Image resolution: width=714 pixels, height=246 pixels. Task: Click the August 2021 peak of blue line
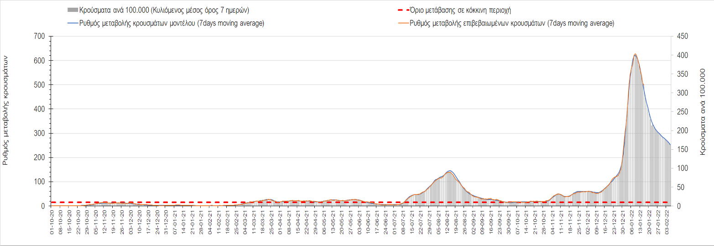pyautogui.click(x=449, y=171)
